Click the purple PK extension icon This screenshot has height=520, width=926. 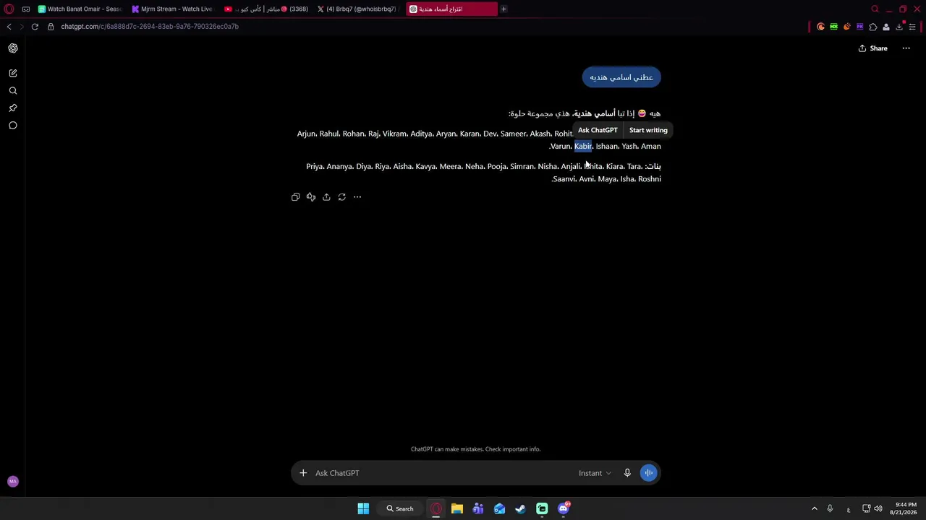(x=860, y=27)
